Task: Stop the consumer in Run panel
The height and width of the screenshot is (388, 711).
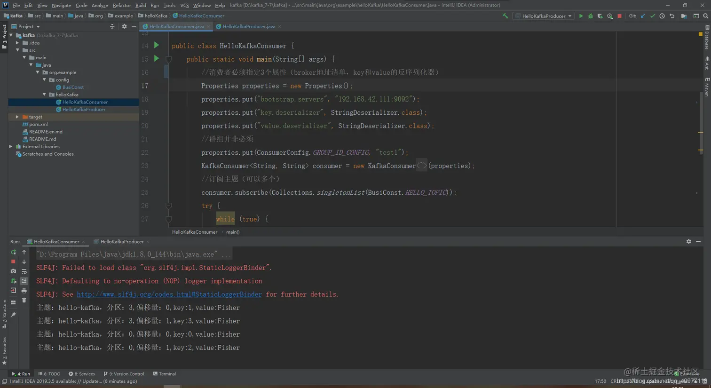Action: [x=13, y=261]
